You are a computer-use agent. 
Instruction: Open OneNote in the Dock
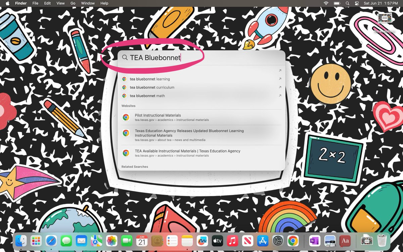pos(315,241)
